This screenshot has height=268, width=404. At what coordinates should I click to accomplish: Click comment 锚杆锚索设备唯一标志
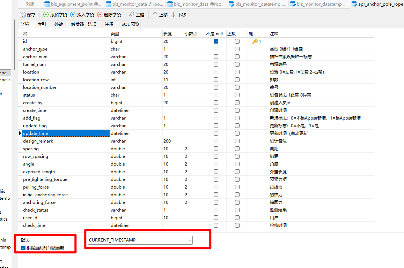[291, 57]
